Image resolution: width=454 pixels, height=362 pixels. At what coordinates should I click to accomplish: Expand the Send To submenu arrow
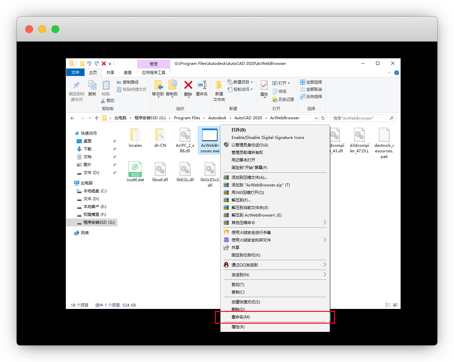coord(325,275)
